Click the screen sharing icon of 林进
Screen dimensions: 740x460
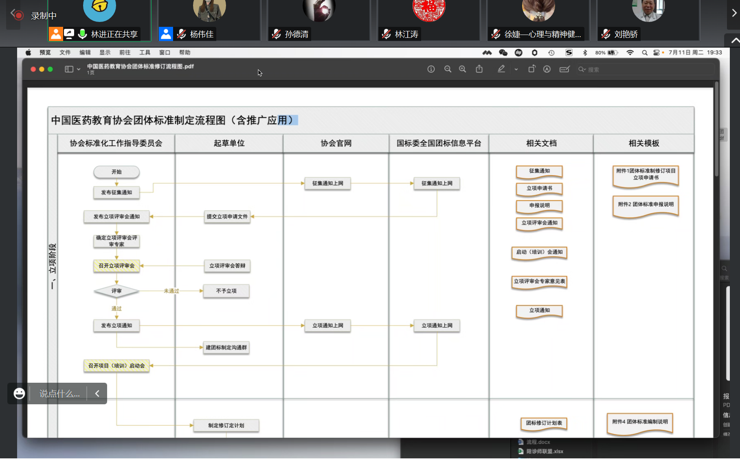(69, 34)
